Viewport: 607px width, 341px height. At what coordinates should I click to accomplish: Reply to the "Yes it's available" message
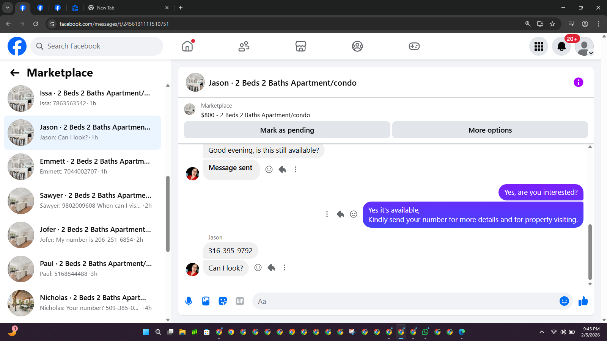click(340, 214)
